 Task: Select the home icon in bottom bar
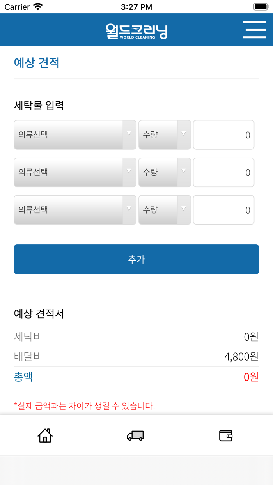[45, 436]
